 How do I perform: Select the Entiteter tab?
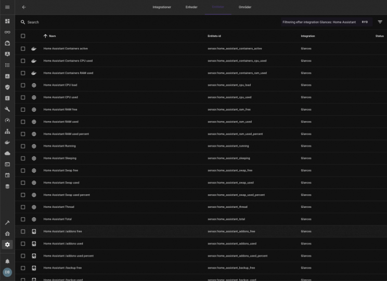pos(218,7)
